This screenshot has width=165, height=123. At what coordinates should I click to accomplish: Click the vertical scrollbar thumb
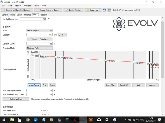tap(162, 50)
